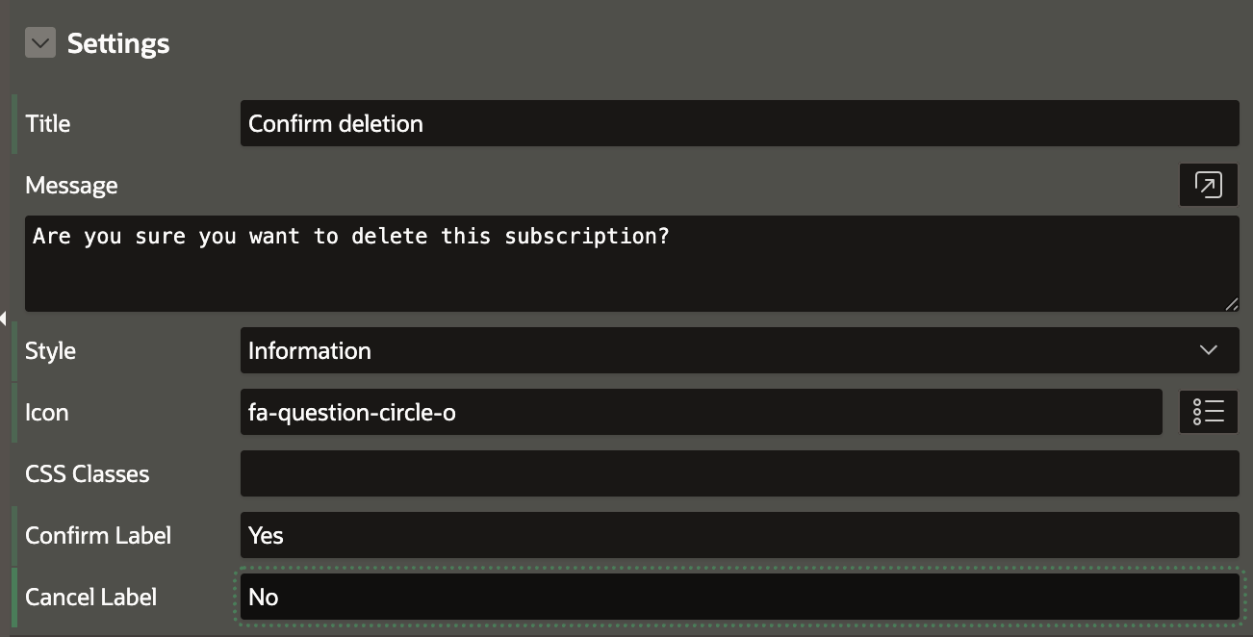Open the Style dropdown showing Information
This screenshot has width=1253, height=637.
[712, 350]
